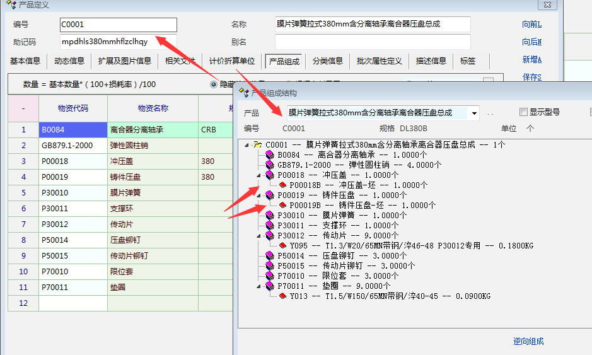
Task: Collapse the P00018 冲压盖 tree node
Action: click(258, 175)
